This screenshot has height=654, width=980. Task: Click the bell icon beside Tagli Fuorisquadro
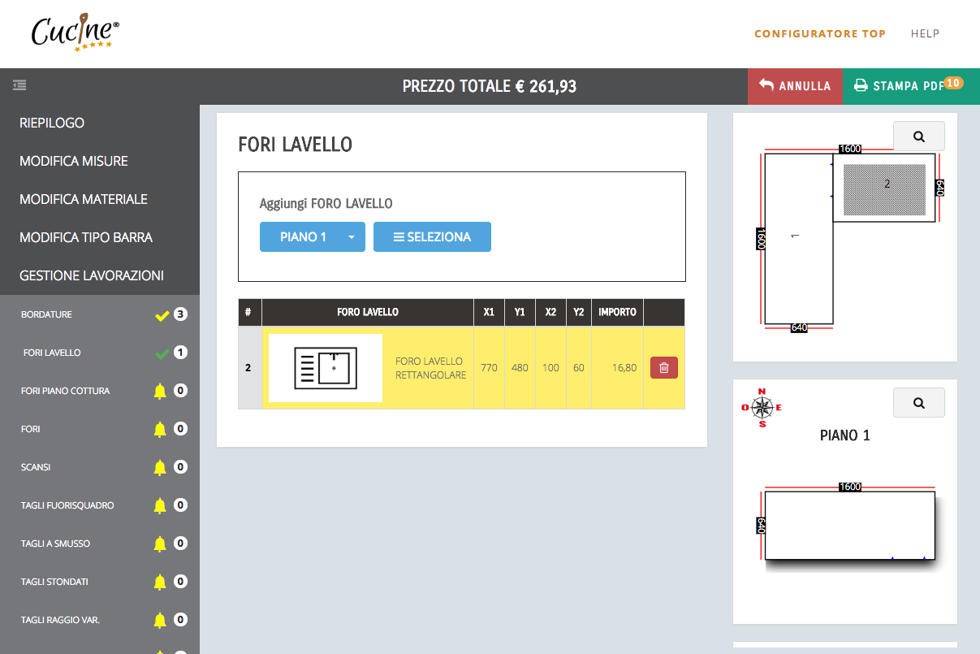160,505
